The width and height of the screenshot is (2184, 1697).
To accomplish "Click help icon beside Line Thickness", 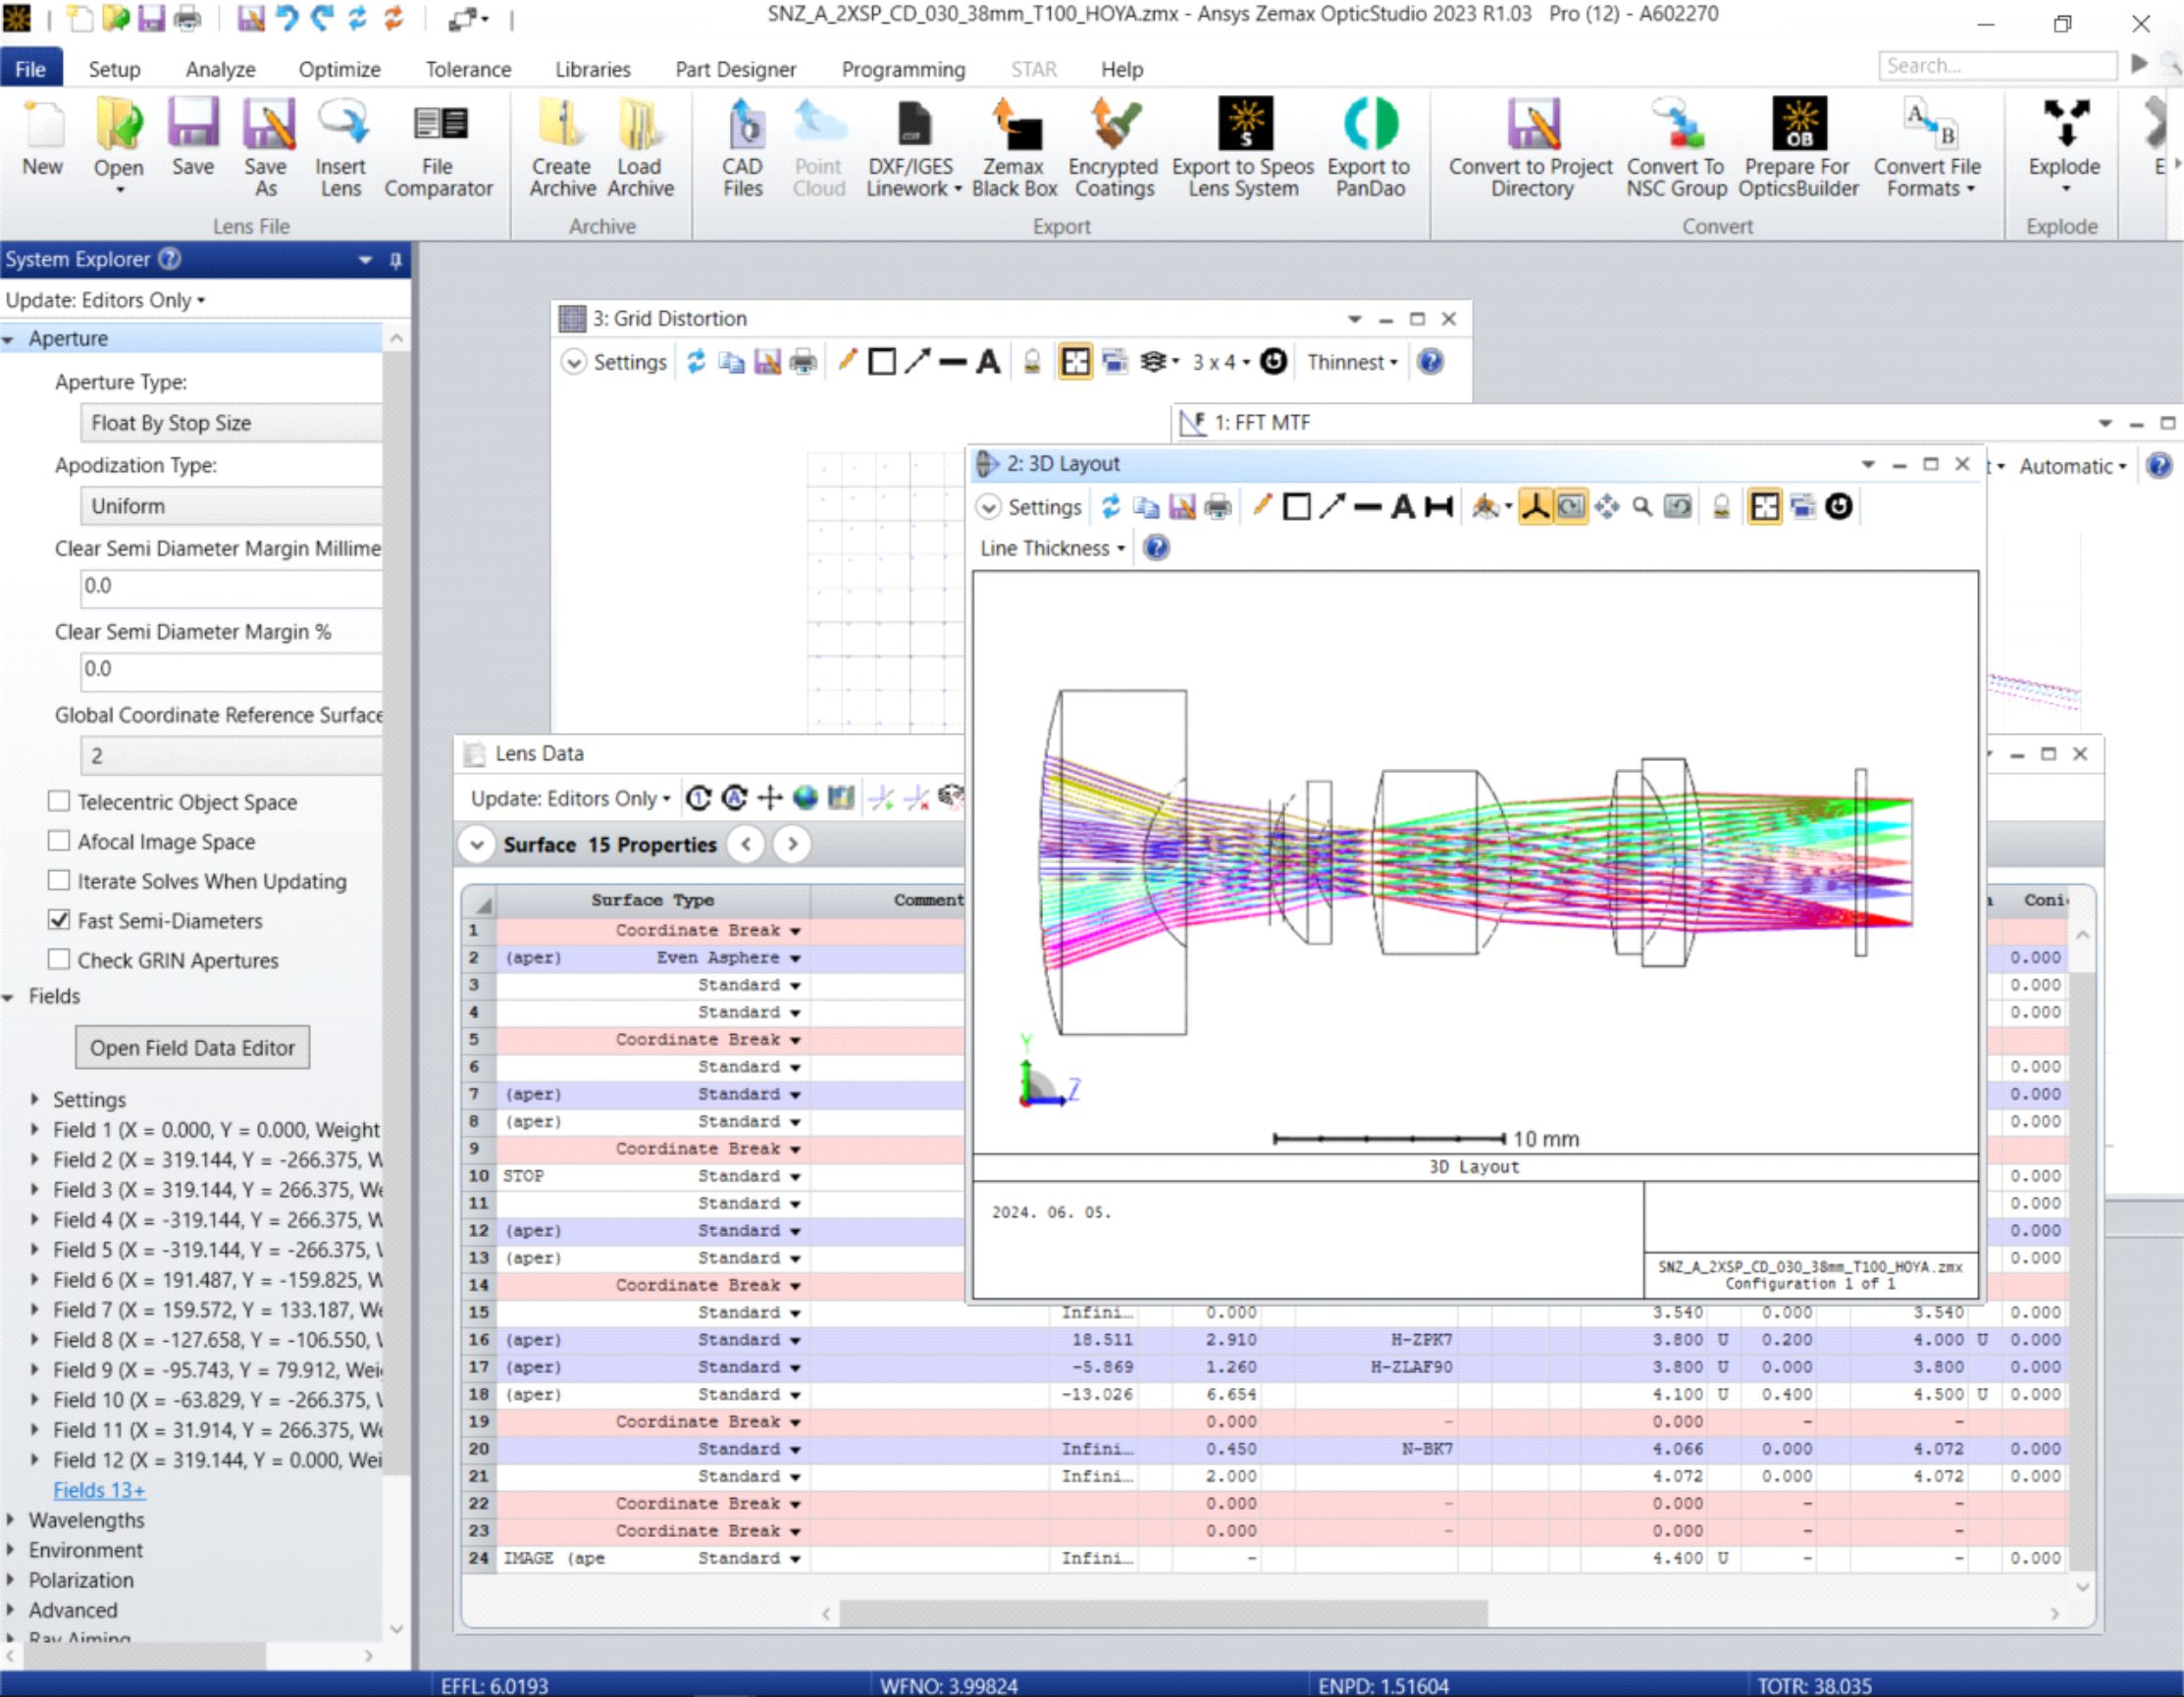I will coord(1156,548).
